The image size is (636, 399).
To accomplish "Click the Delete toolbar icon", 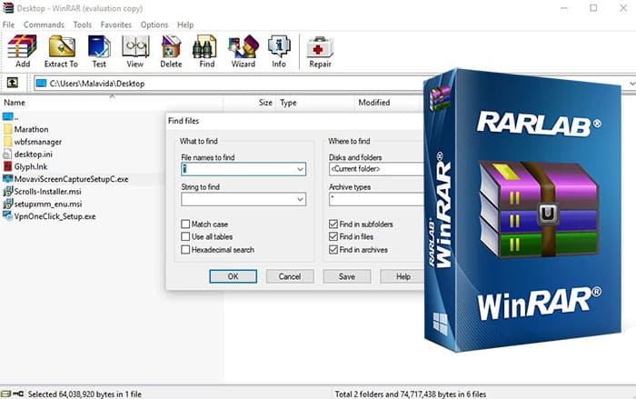I will [171, 46].
